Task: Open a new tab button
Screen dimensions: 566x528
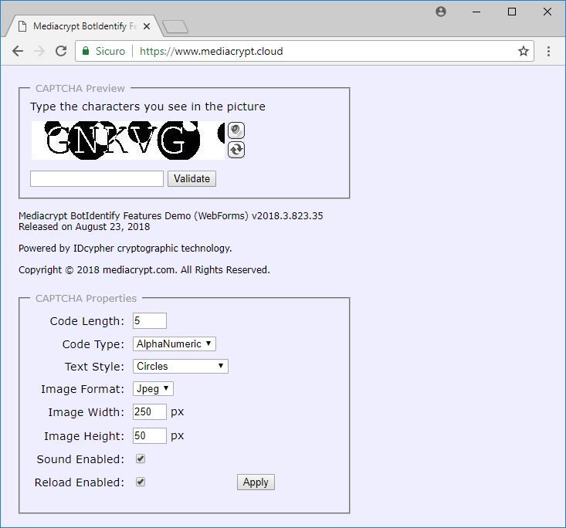Action: pos(175,27)
